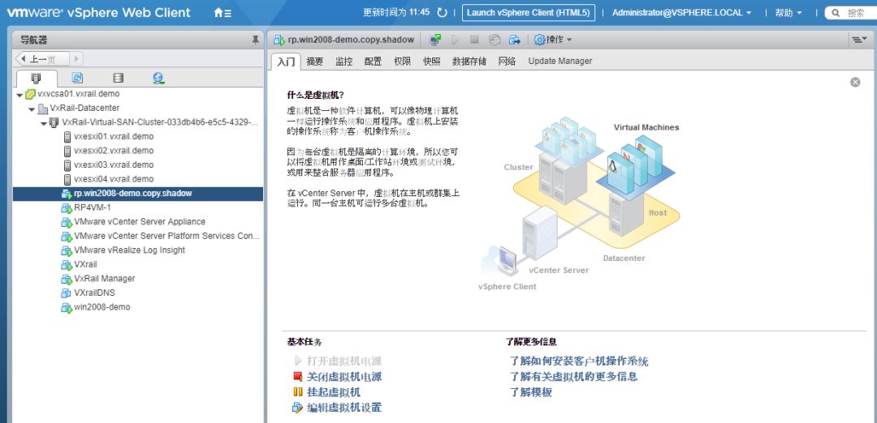The width and height of the screenshot is (877, 423).
Task: Click the vxvcsa01.vxrail.demo vCenter icon
Action: tap(30, 94)
